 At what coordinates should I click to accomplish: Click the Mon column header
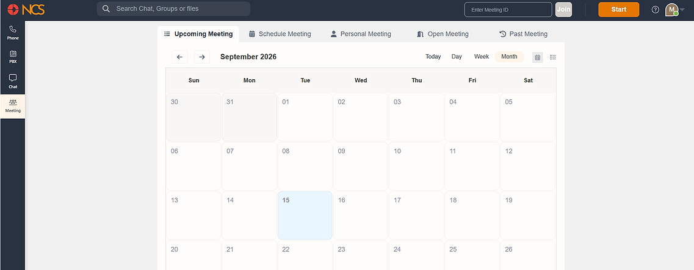[249, 80]
